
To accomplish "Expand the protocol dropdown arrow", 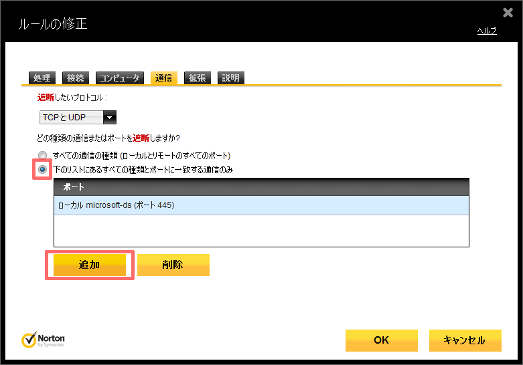I will [x=110, y=118].
